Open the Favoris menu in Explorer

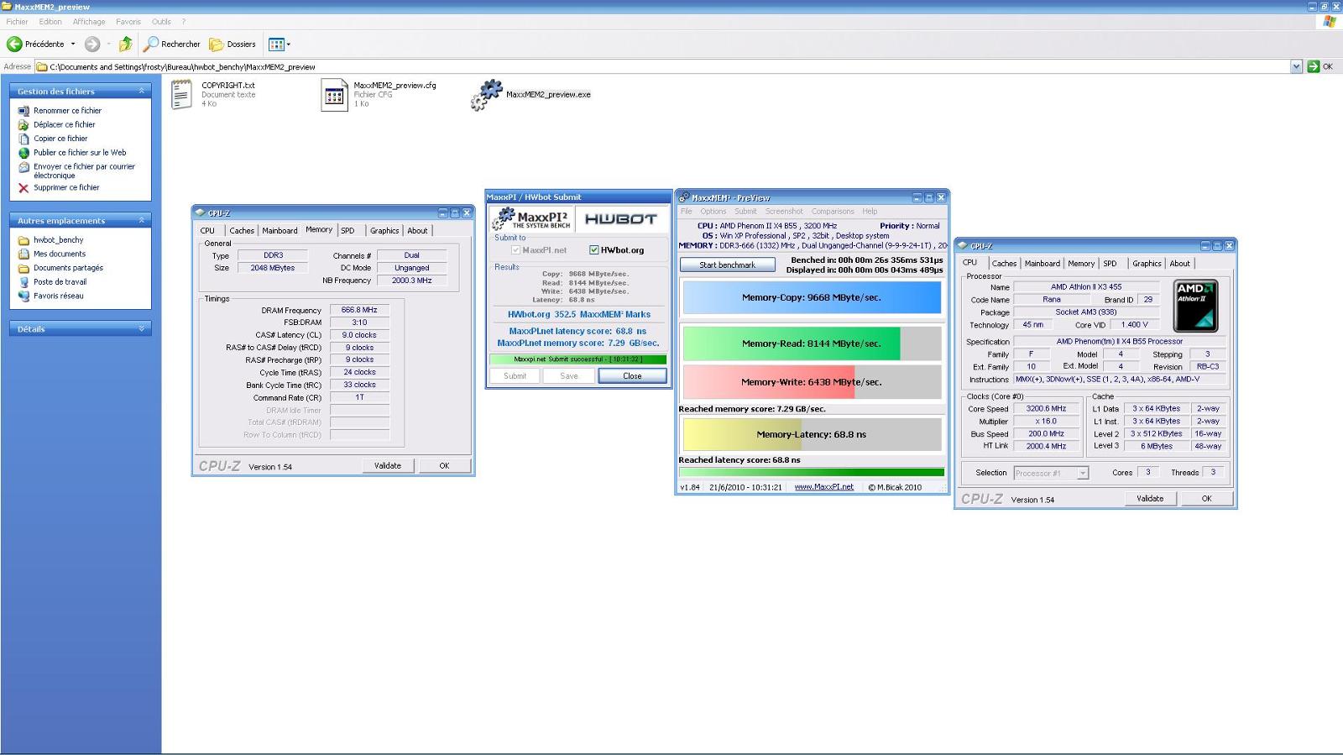128,22
